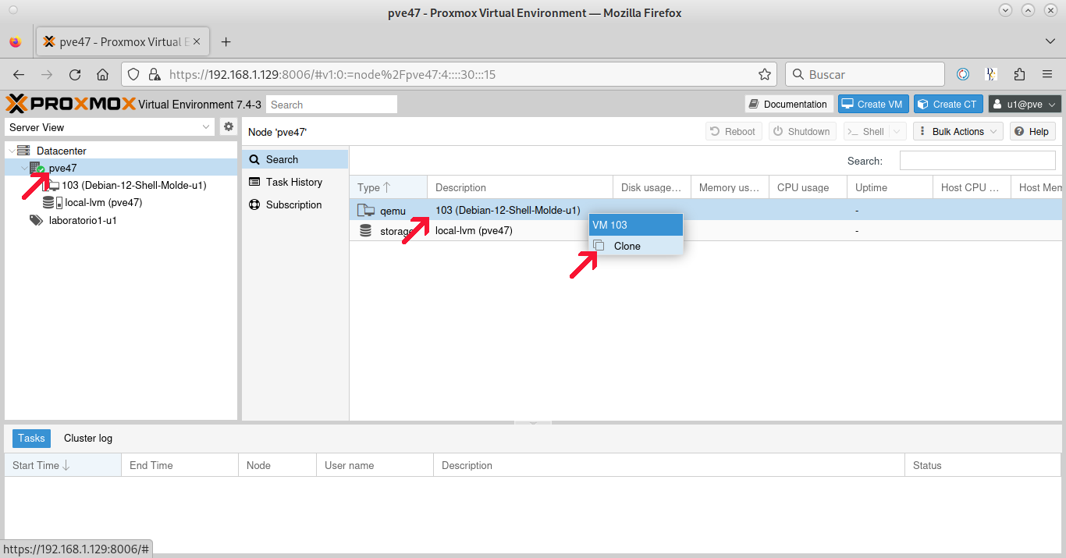The image size is (1066, 558).
Task: Sort tasks by Start Time column
Action: (x=63, y=465)
